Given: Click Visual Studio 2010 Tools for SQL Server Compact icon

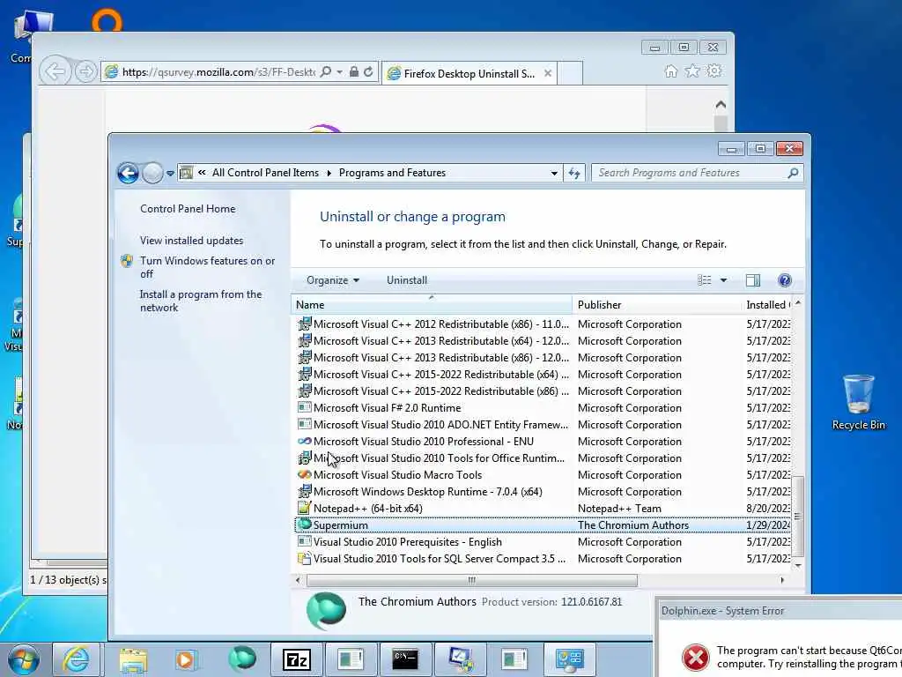Looking at the screenshot, I should tap(304, 558).
